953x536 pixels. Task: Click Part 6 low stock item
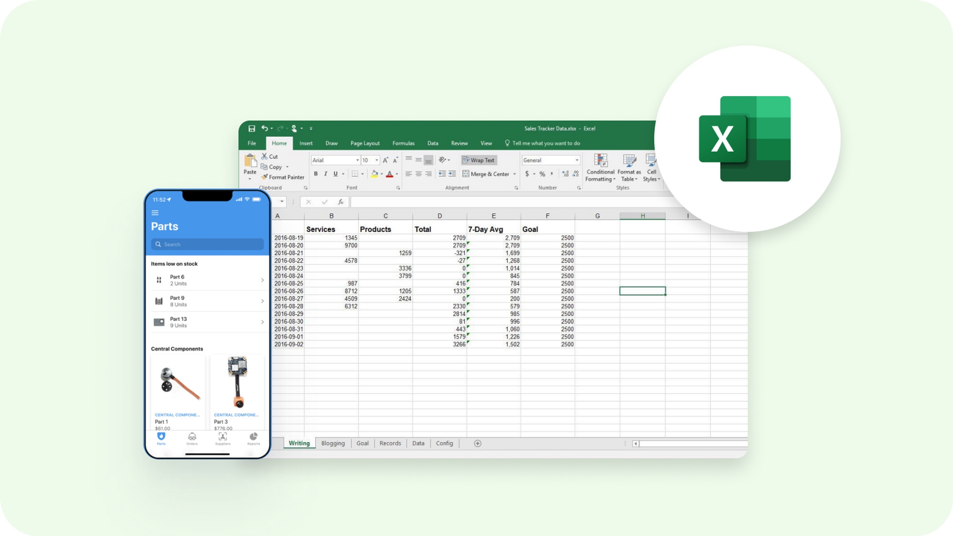[206, 280]
